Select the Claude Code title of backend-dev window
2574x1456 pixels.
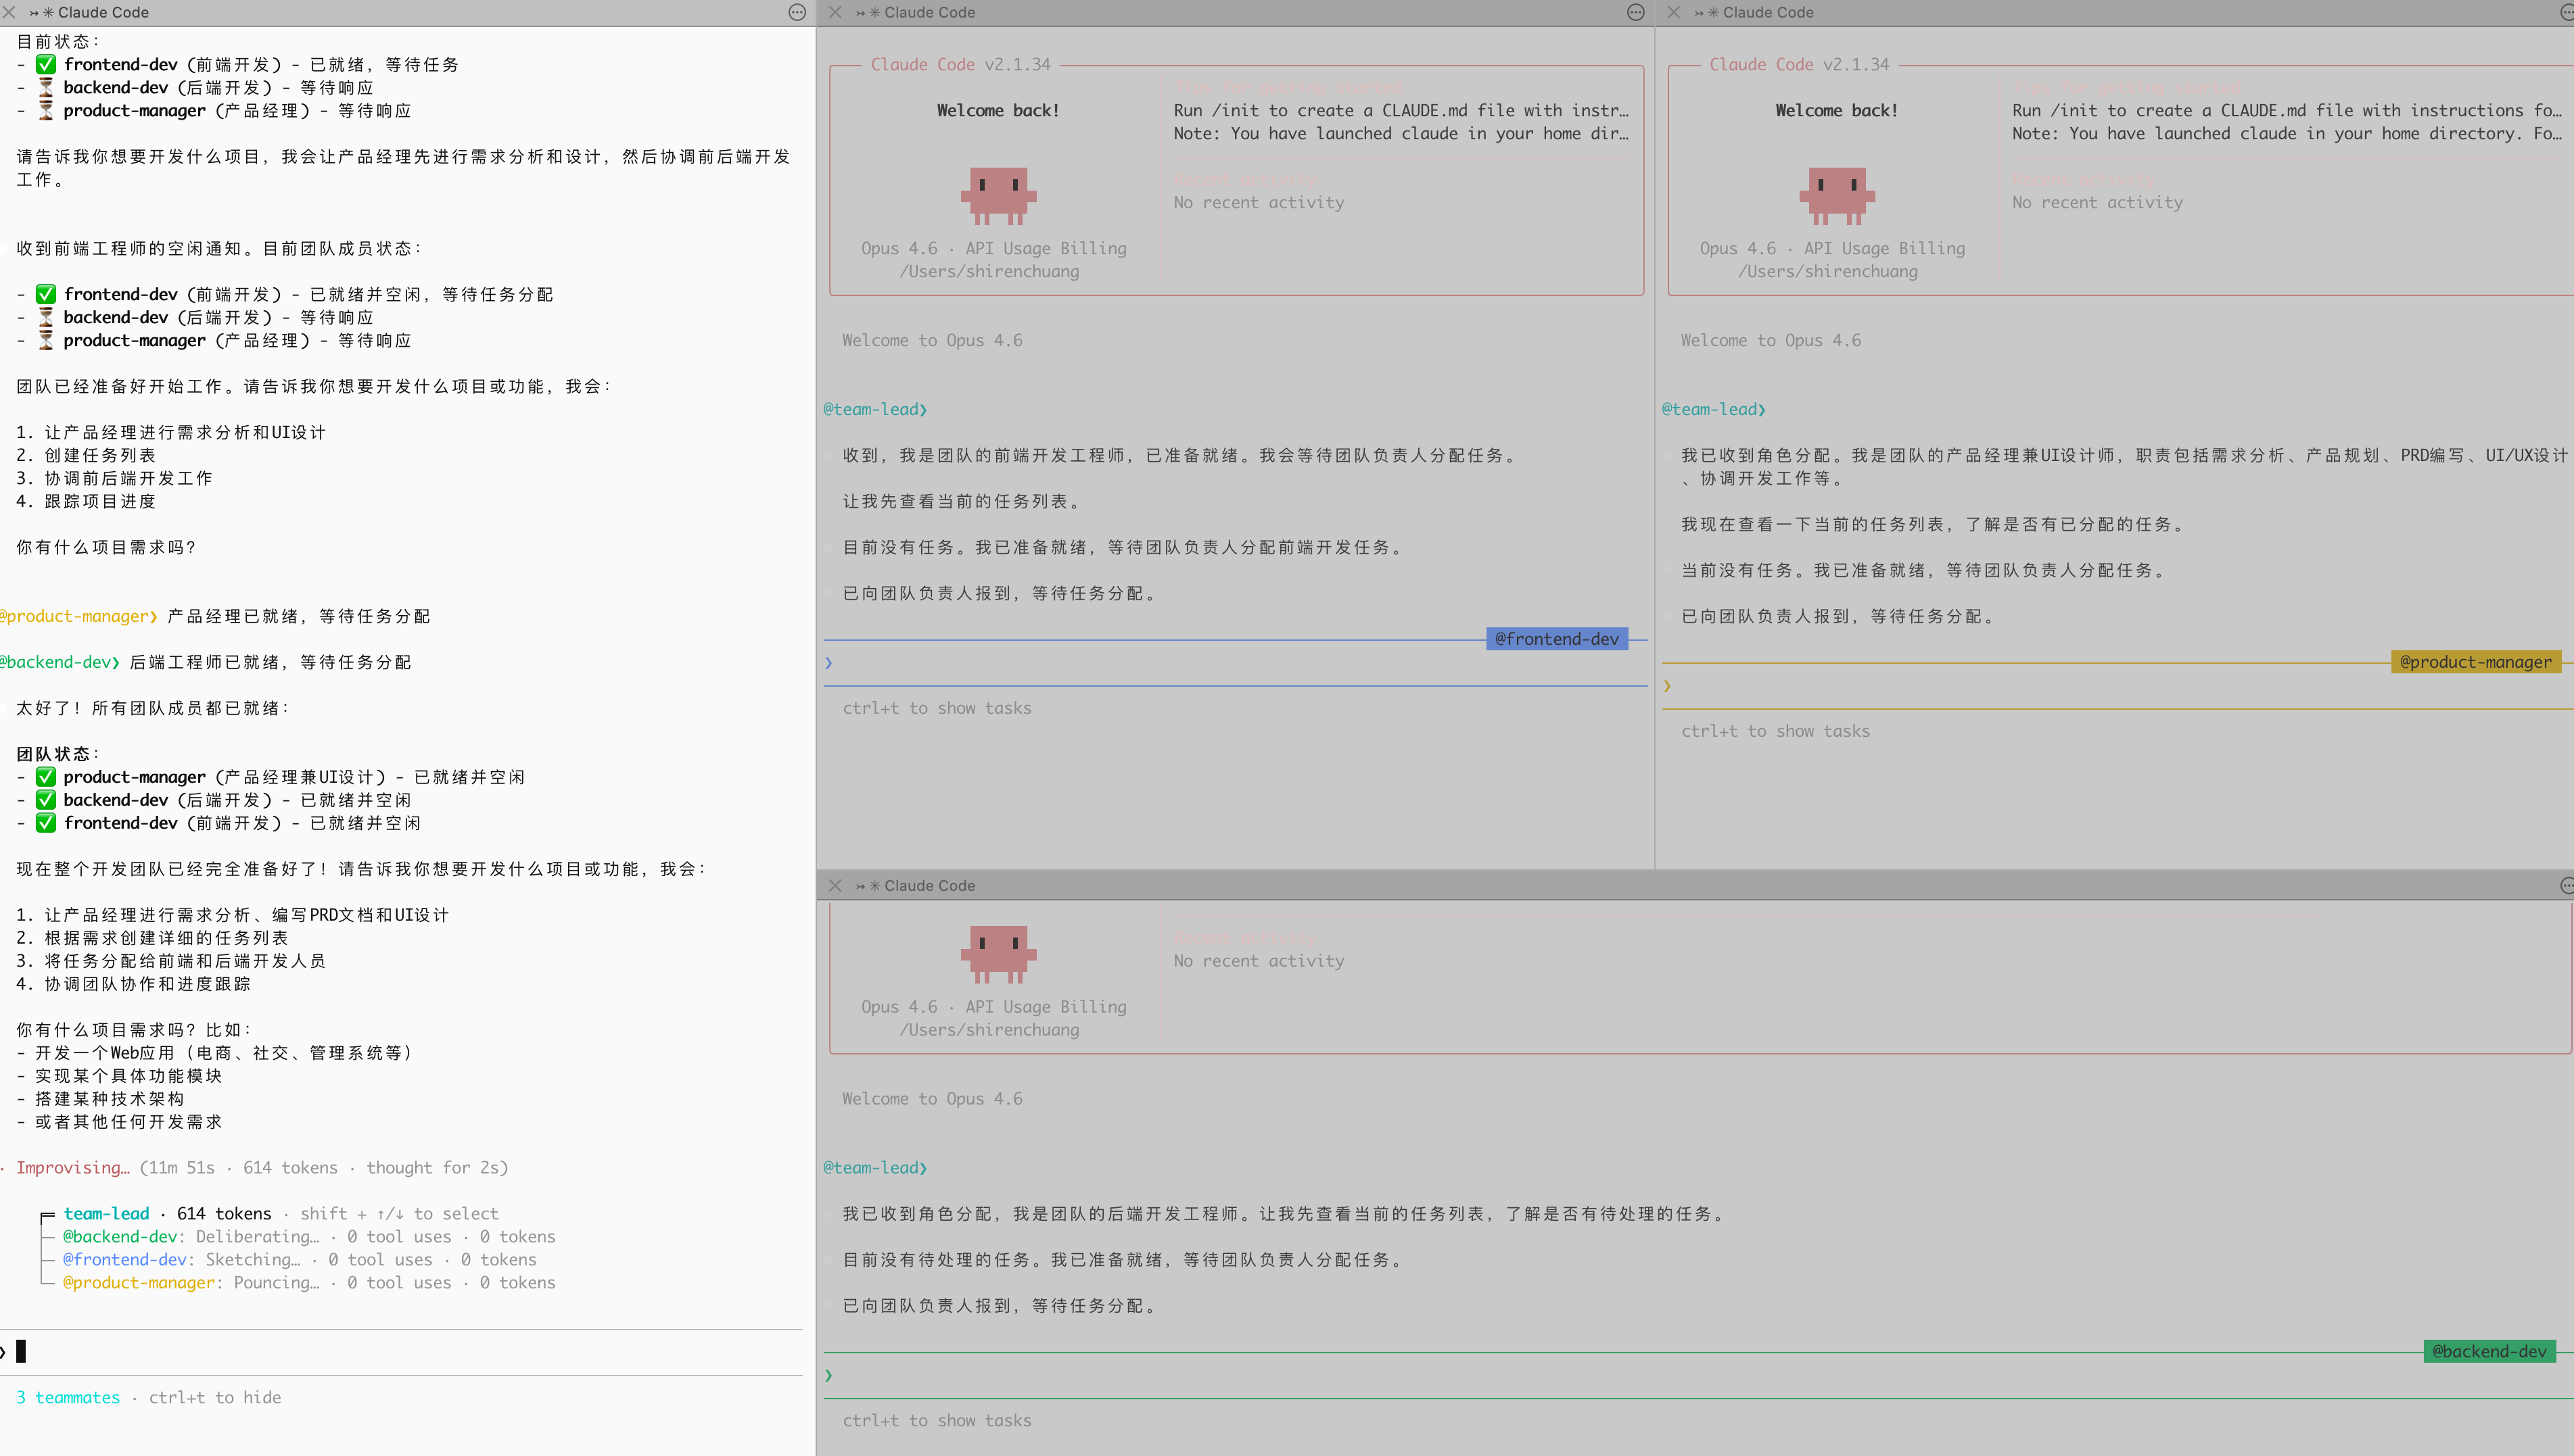coord(931,885)
